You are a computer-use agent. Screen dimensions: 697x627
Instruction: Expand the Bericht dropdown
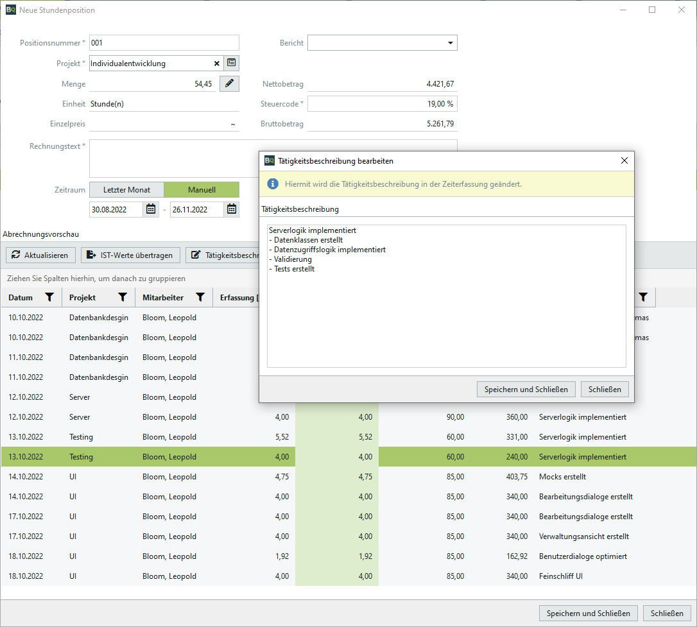(x=449, y=43)
